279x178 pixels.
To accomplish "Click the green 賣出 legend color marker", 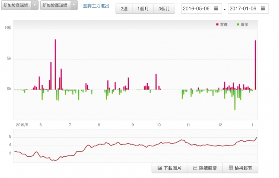I will click(x=238, y=24).
